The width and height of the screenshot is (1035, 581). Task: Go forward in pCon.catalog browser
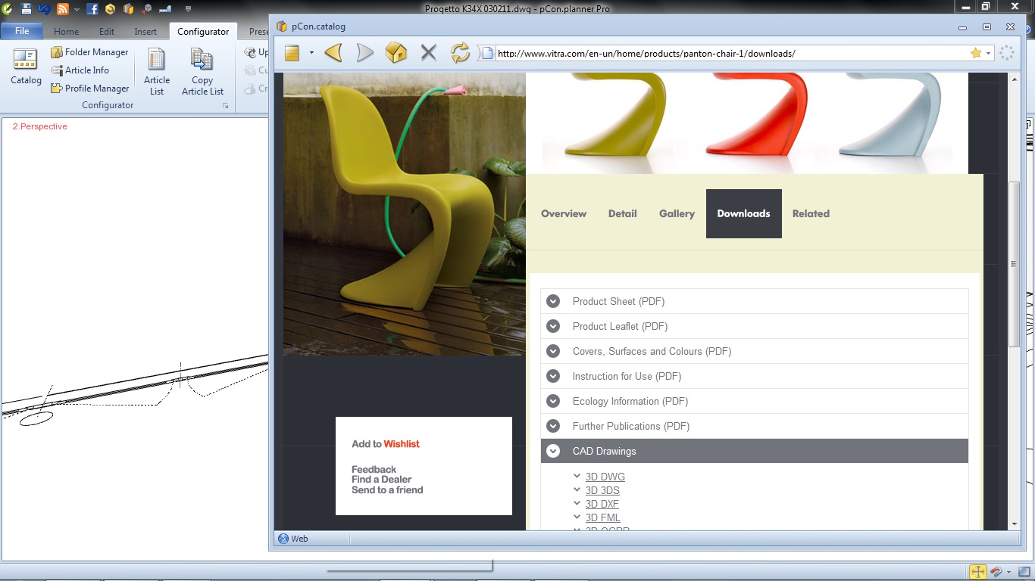tap(365, 53)
